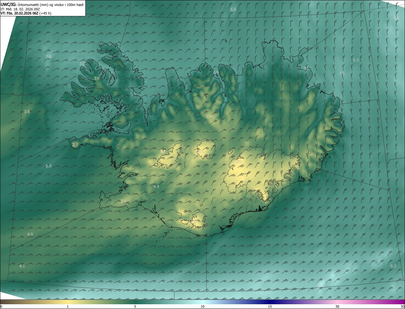Click the 7.6 value on the map

pyautogui.click(x=48, y=57)
